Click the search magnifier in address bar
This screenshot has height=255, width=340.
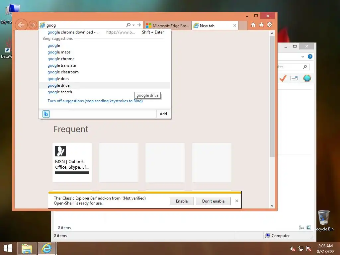click(x=128, y=25)
